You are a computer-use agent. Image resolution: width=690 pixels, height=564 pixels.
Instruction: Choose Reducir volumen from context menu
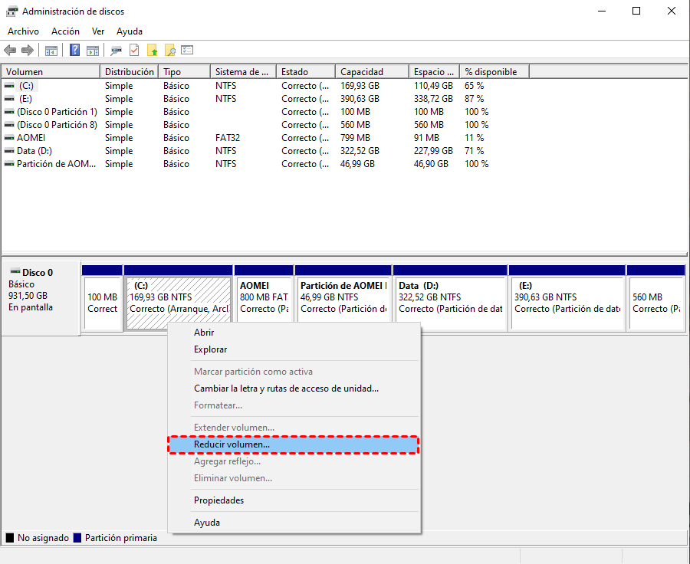[x=232, y=444]
